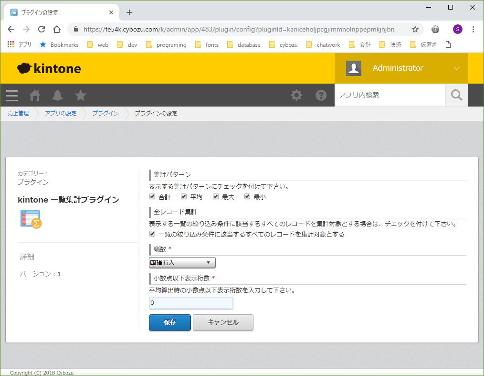Open the fonts bookmarks folder
This screenshot has width=484, height=376.
(207, 45)
